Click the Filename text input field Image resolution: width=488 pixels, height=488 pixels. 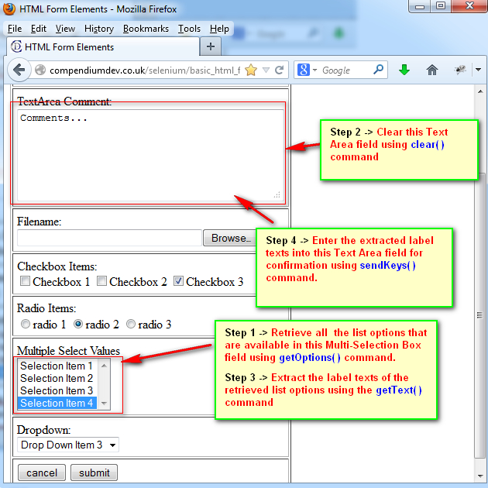coord(109,238)
